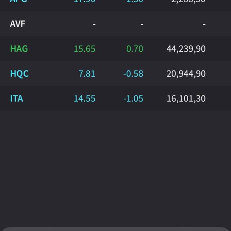Open the ITA stock ticker
Viewport: 231px width, 231px height.
pos(17,99)
